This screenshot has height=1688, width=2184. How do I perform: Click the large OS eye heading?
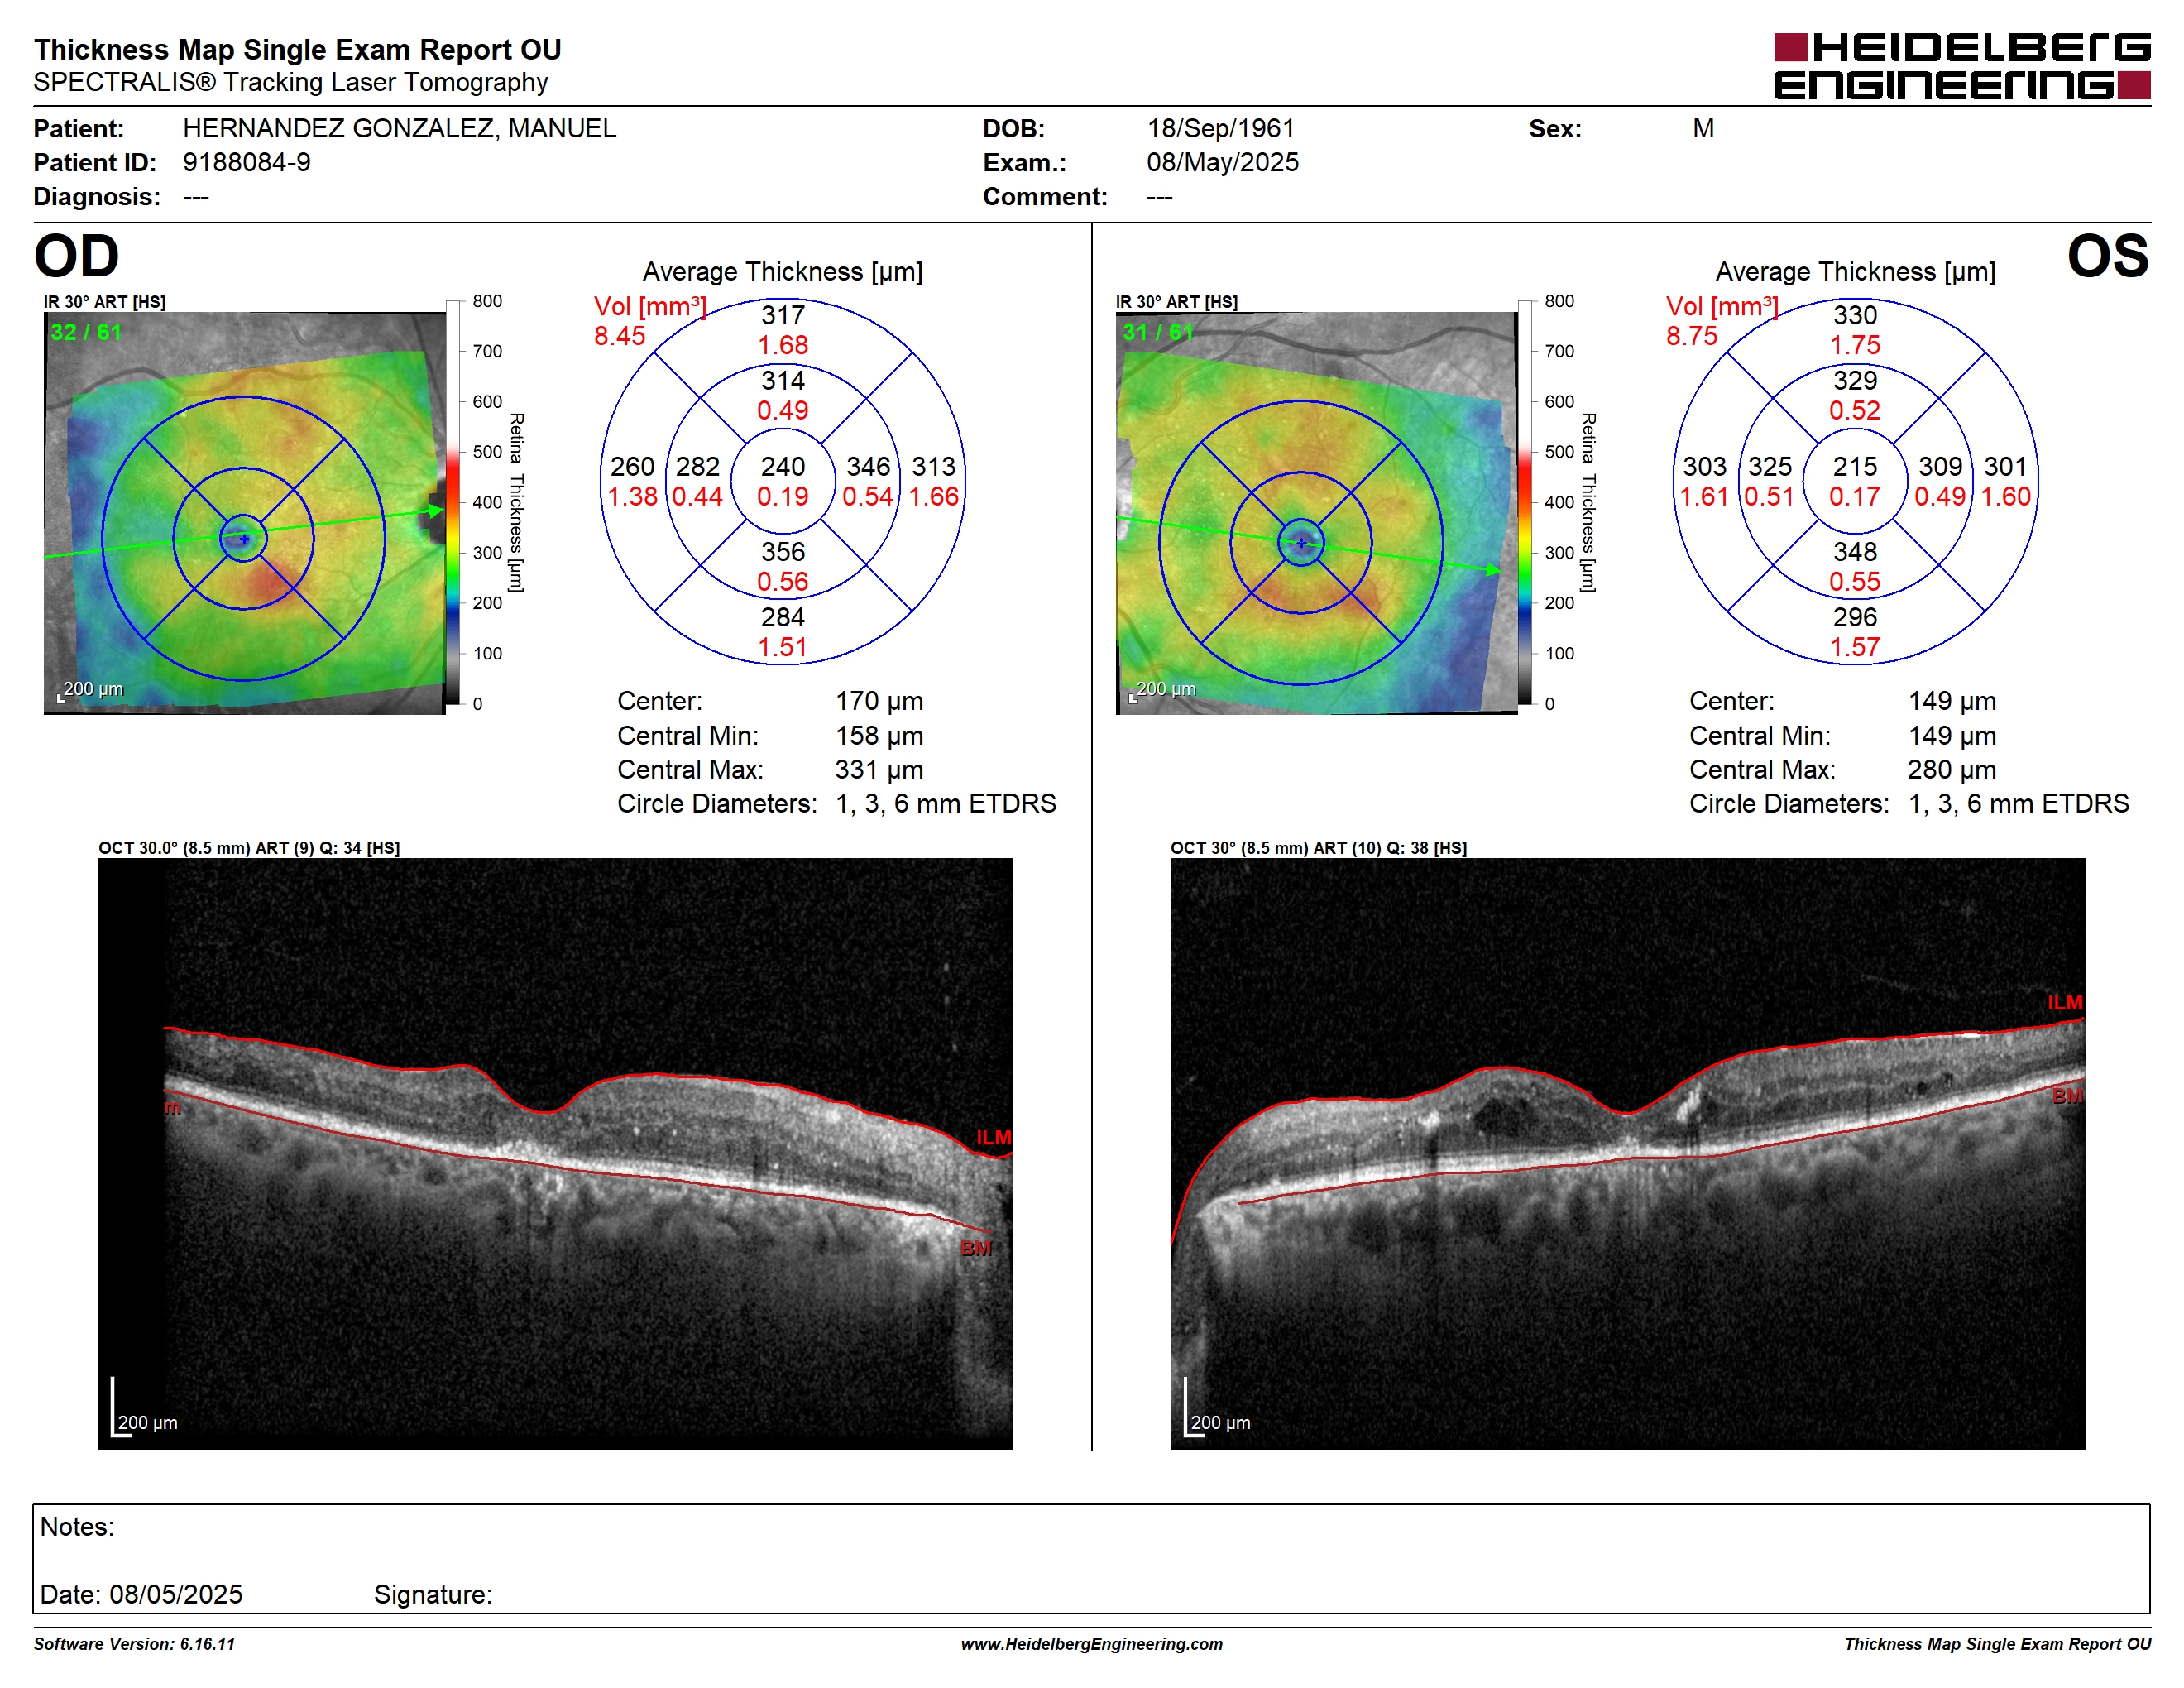(2108, 257)
